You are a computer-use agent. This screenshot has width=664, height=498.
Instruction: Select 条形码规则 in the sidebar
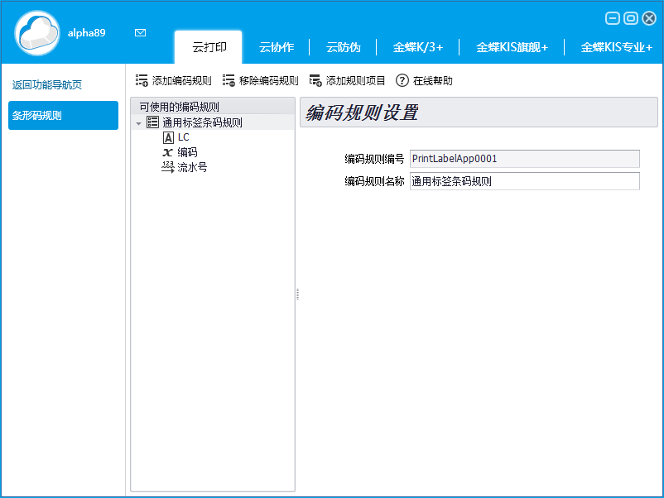click(63, 115)
